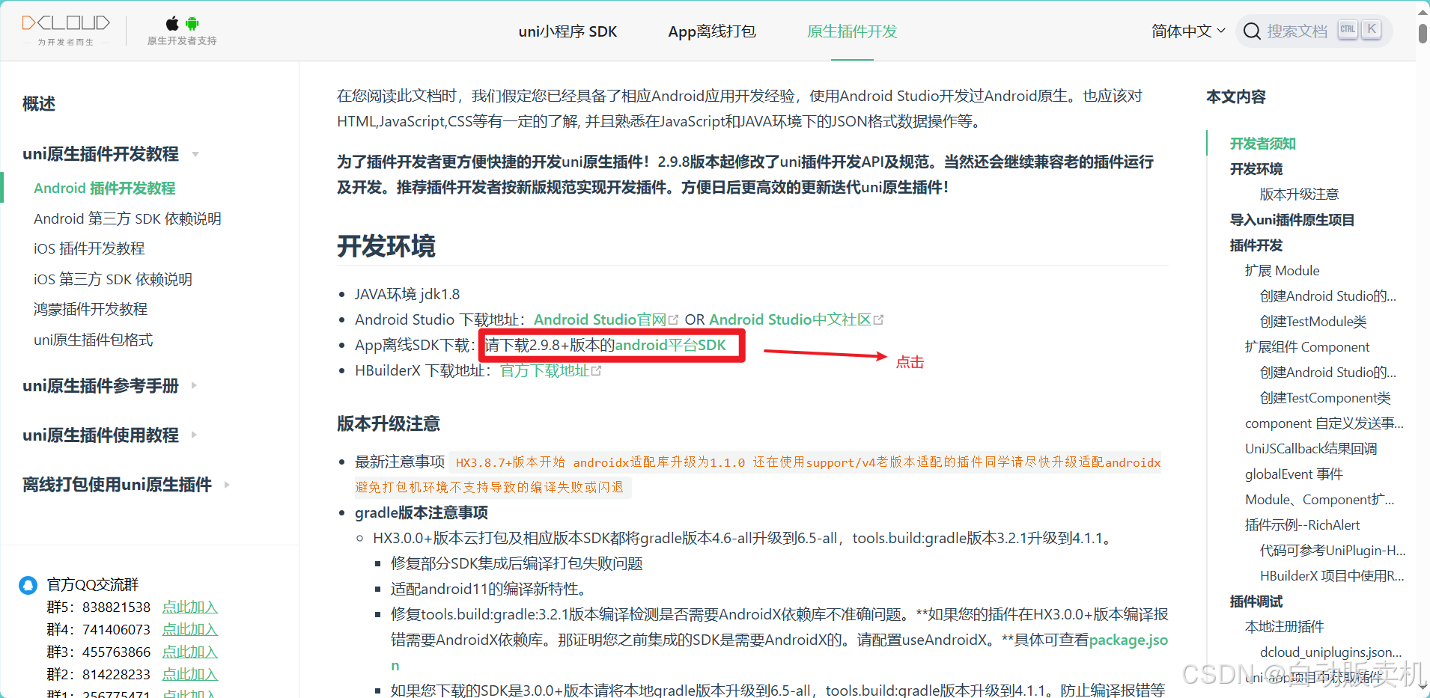This screenshot has width=1430, height=698.
Task: Click external link icon after Android Studio官网
Action: tap(673, 320)
